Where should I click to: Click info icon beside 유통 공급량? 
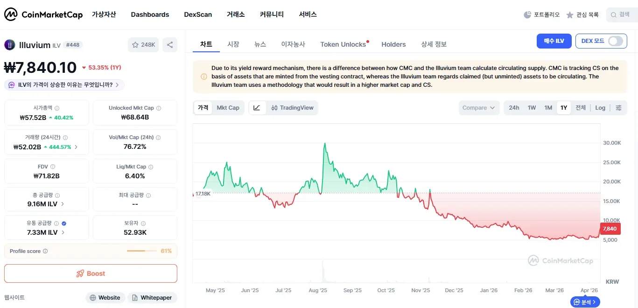point(56,224)
